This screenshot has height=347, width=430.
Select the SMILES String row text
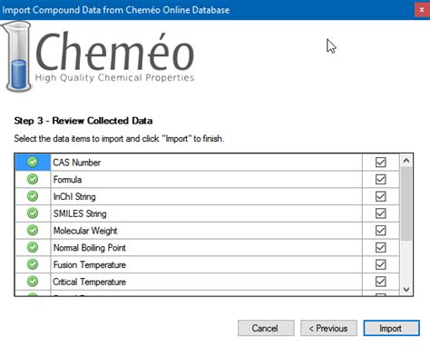[x=80, y=213]
